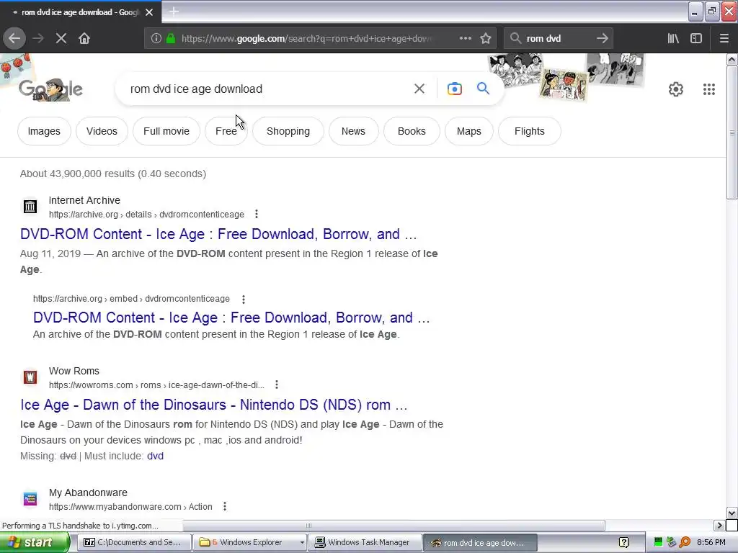The height and width of the screenshot is (553, 738).
Task: Click the green task manager tray icon
Action: click(x=658, y=542)
